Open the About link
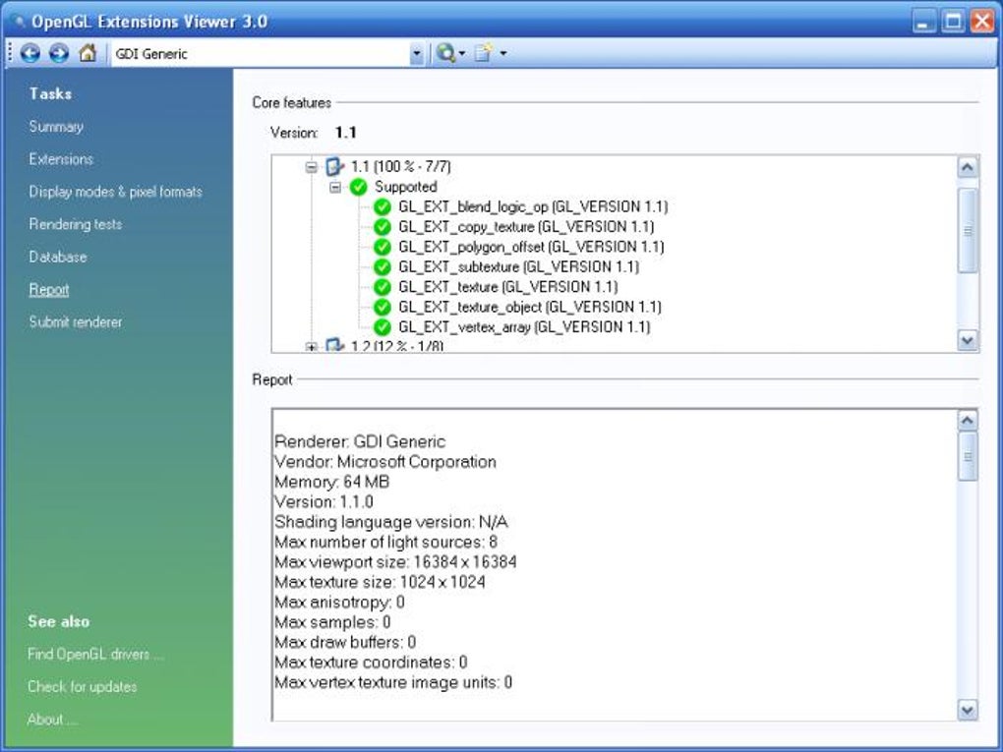The height and width of the screenshot is (752, 1003). point(52,720)
